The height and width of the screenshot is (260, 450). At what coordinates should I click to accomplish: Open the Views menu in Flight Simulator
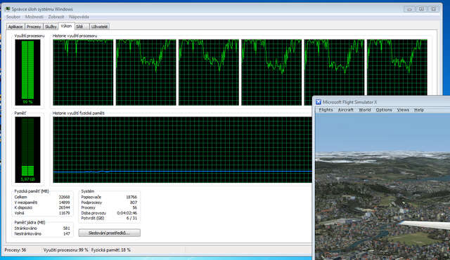point(403,110)
